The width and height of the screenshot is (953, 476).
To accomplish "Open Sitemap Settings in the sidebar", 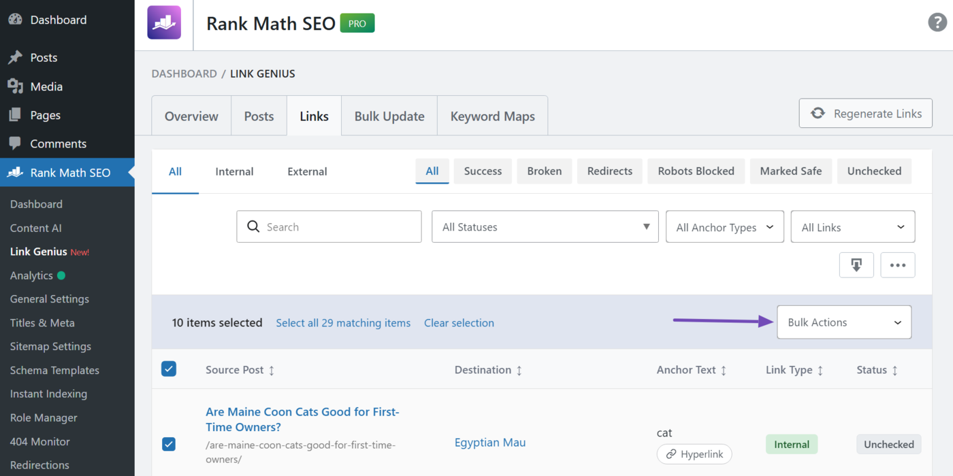I will (x=51, y=347).
